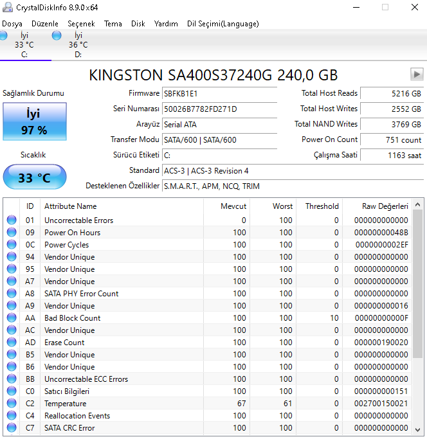427x439 pixels.
Task: Click the Bad Block Count threshold 10
Action: (x=334, y=318)
